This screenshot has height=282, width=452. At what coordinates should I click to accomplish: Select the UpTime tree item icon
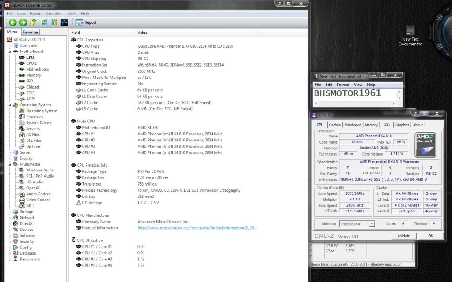22,146
